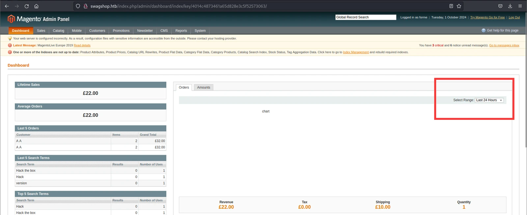
Task: Open the Sales menu
Action: (41, 31)
